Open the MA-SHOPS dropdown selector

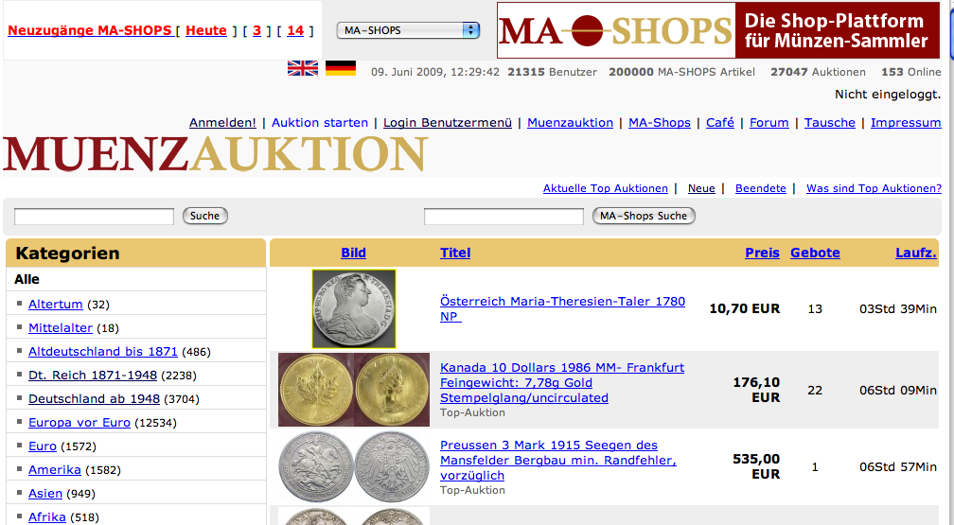coord(408,30)
